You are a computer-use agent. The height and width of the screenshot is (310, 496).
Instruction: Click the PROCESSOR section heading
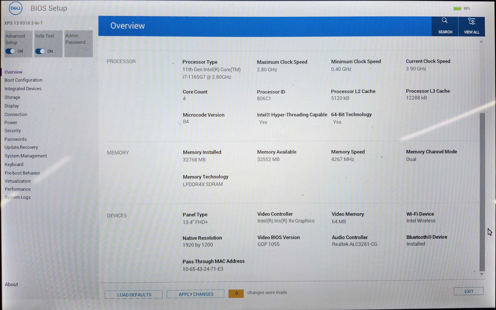121,62
